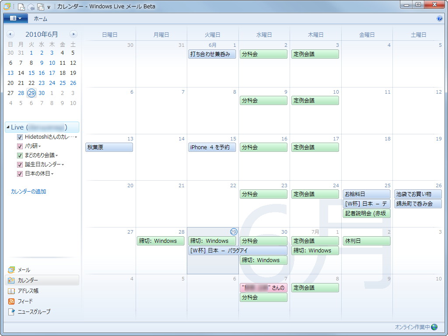The height and width of the screenshot is (336, 448).
Task: Click the 土曜日 column header
Action: [x=418, y=35]
